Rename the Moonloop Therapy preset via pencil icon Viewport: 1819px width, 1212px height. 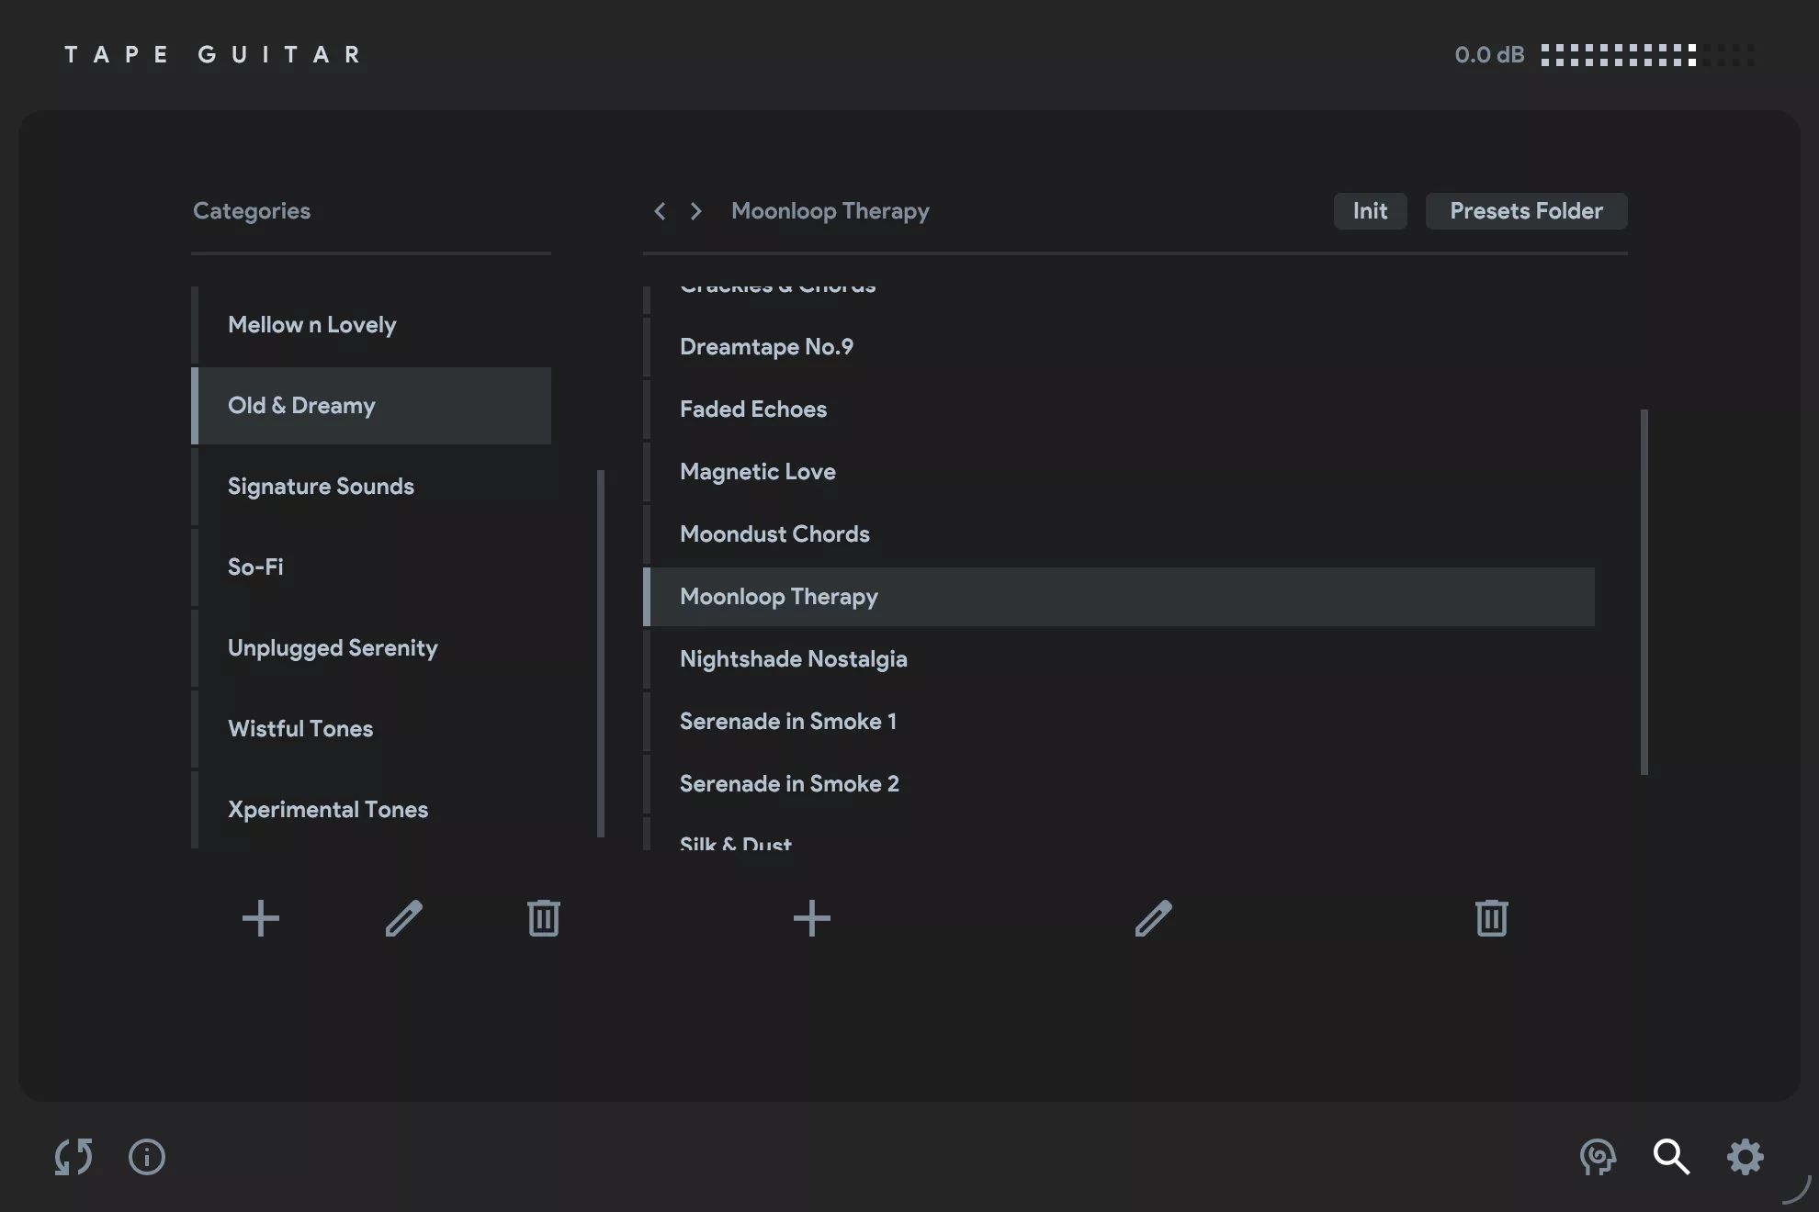[x=1153, y=918]
